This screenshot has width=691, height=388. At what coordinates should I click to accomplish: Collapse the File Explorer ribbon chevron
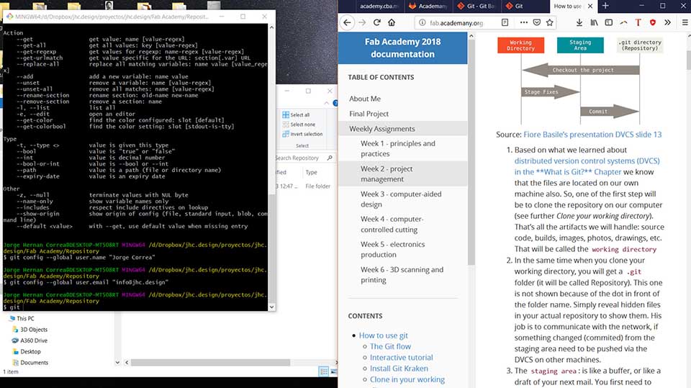click(326, 103)
